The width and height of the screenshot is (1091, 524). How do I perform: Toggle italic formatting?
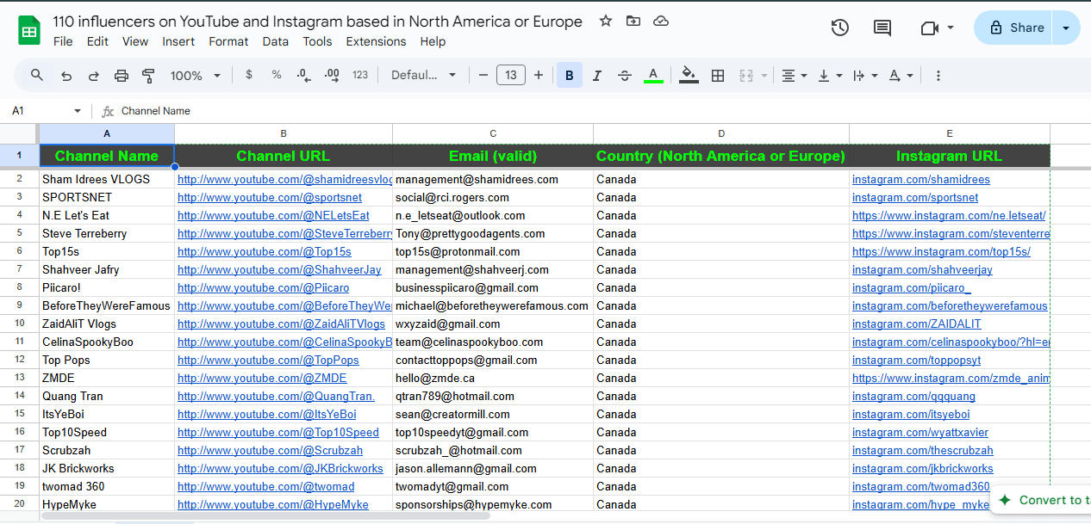(596, 76)
